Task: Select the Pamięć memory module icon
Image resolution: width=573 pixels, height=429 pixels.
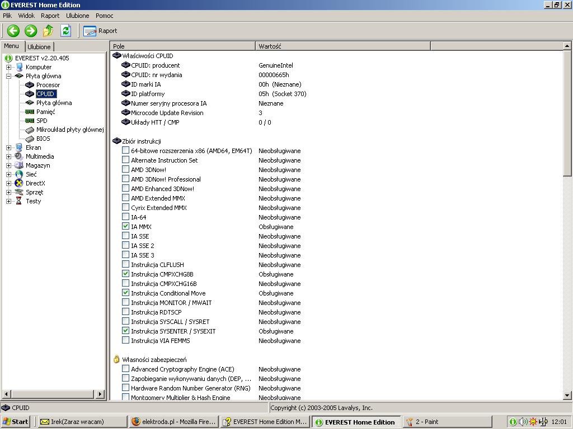Action: pyautogui.click(x=30, y=112)
